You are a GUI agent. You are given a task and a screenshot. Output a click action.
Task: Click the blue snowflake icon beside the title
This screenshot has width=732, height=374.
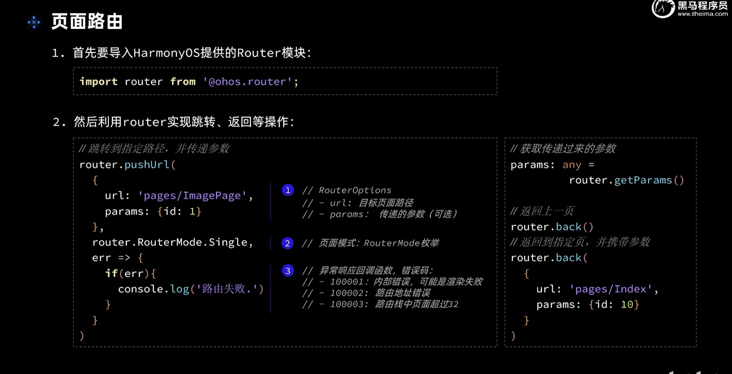(34, 22)
